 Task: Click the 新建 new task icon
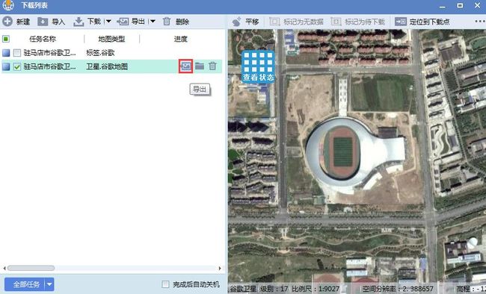tap(7, 22)
